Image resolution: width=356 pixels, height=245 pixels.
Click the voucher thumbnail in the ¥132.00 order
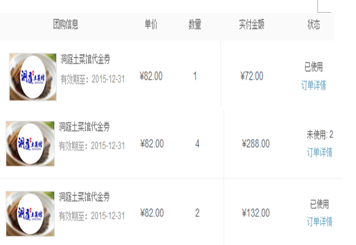(x=30, y=213)
